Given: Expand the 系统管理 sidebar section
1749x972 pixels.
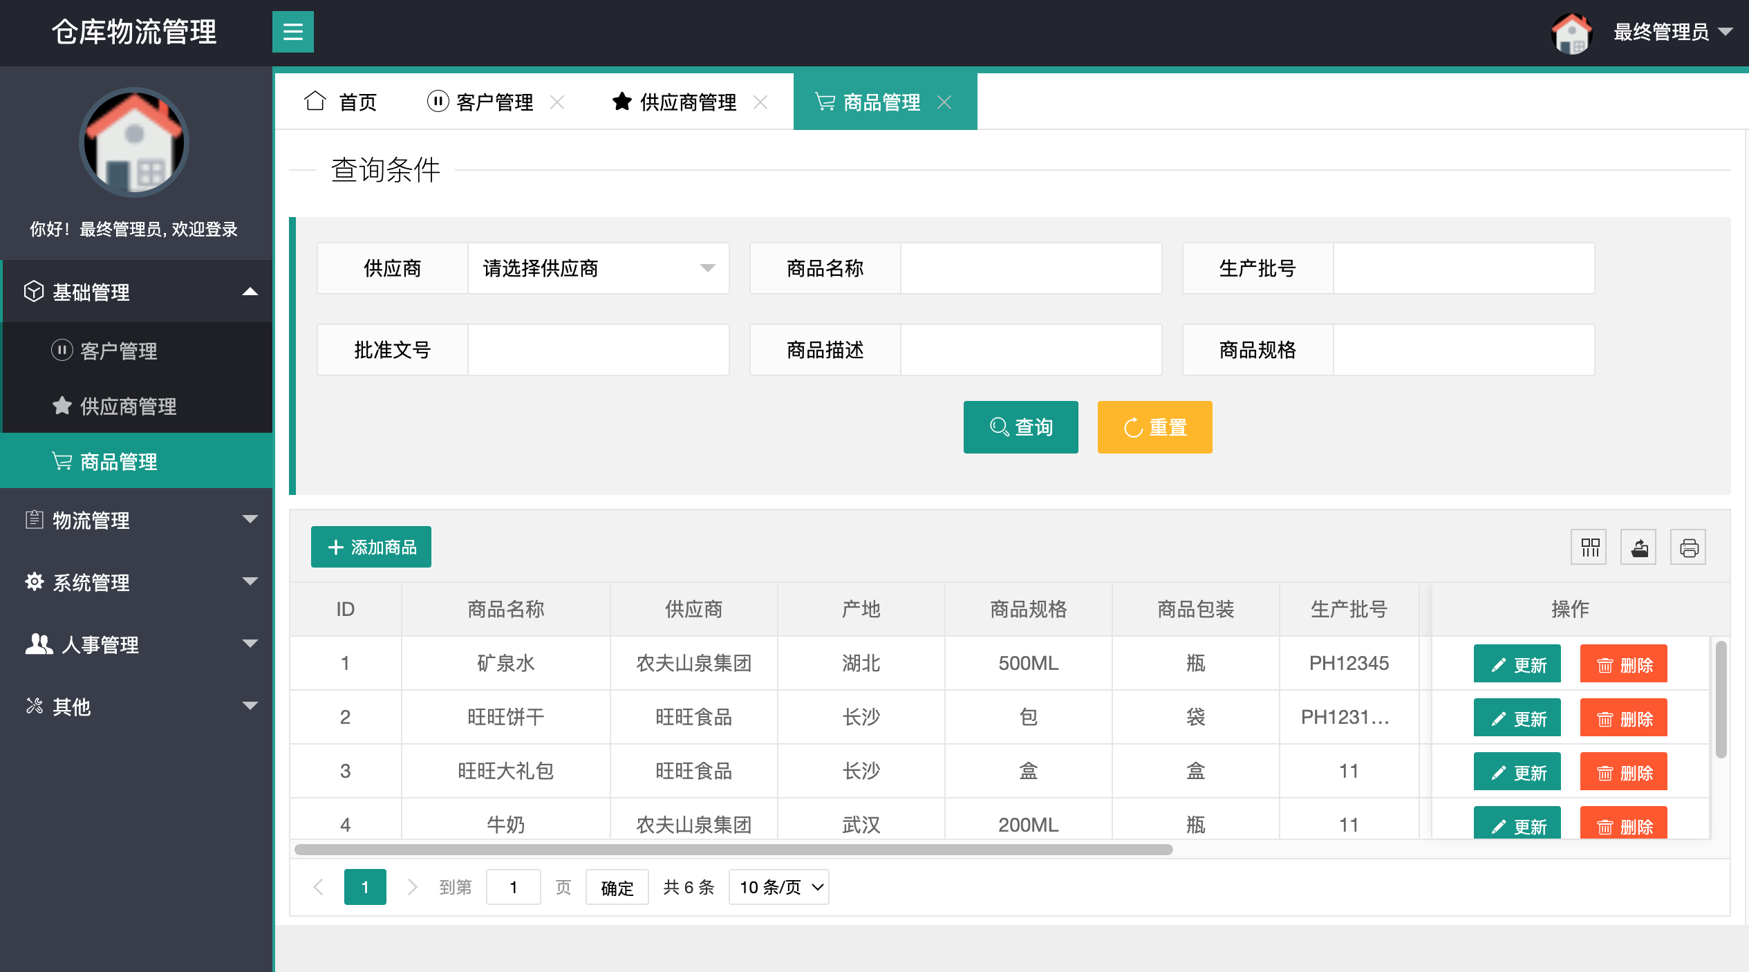Looking at the screenshot, I should tap(137, 582).
